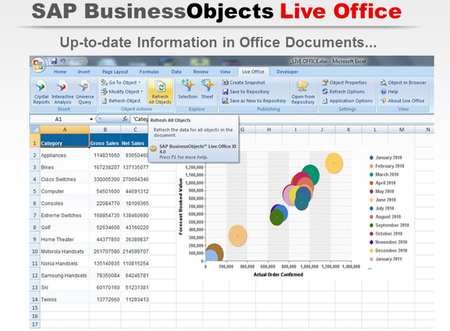This screenshot has height=331, width=450.
Task: Open the Review ribbon tab
Action: click(201, 72)
